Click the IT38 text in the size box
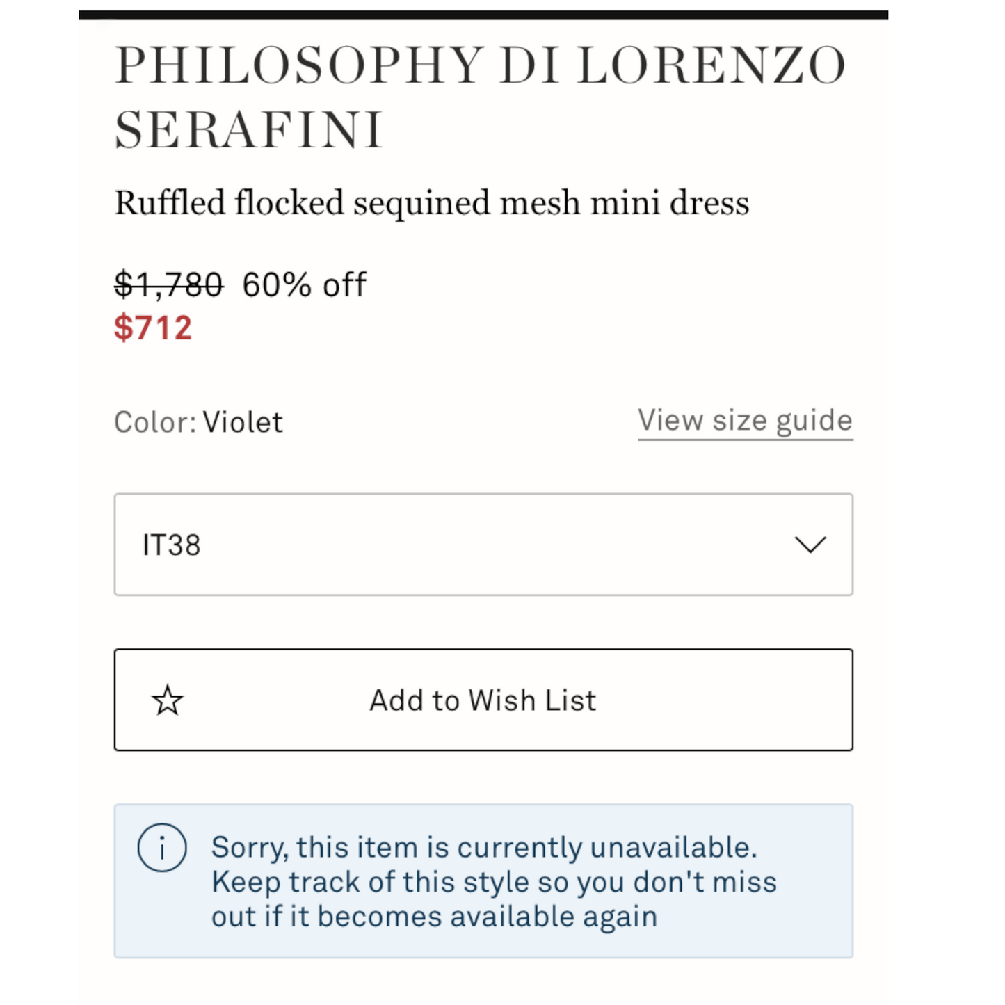The height and width of the screenshot is (1005, 1005). point(172,545)
